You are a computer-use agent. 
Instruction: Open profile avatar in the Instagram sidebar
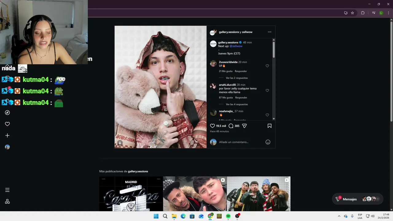7,147
